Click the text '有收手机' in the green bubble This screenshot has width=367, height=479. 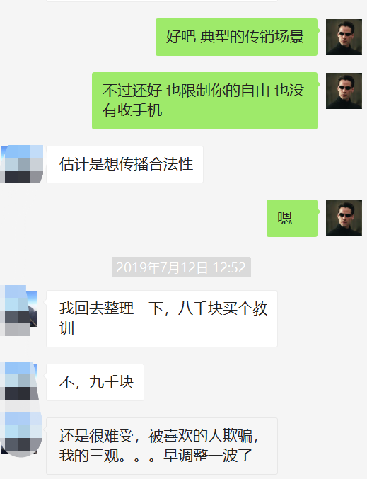point(132,110)
